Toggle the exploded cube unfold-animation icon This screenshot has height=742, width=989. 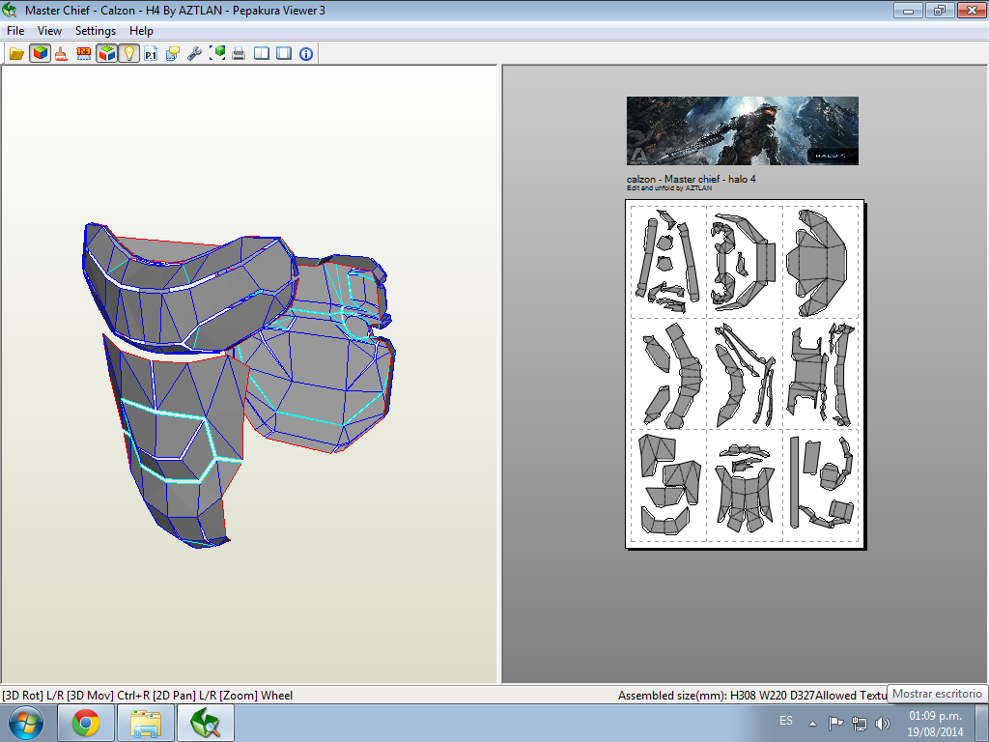click(106, 54)
